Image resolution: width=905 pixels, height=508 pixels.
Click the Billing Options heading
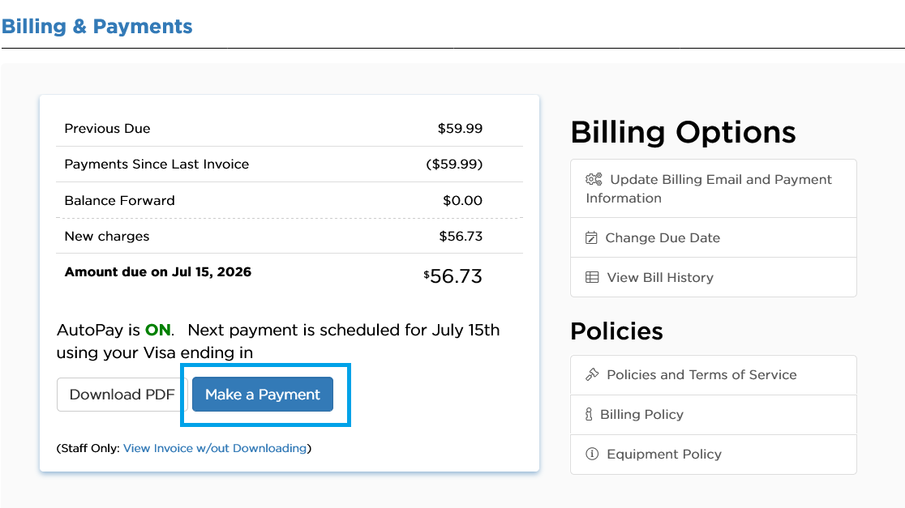[684, 133]
